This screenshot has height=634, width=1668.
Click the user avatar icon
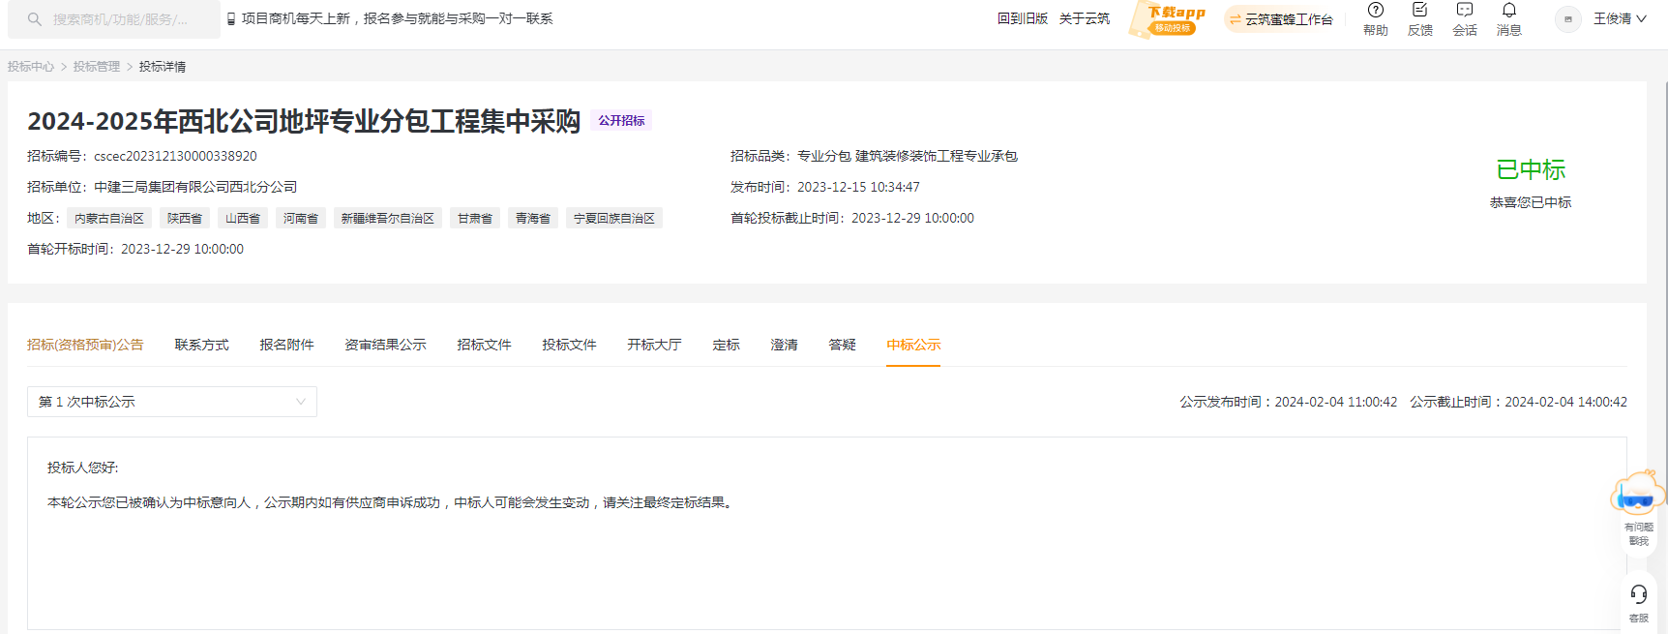(x=1567, y=19)
